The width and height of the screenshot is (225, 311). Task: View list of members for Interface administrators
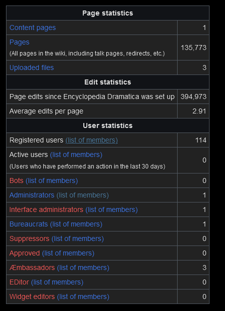click(112, 209)
